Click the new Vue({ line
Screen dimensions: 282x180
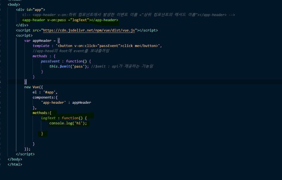34,87
